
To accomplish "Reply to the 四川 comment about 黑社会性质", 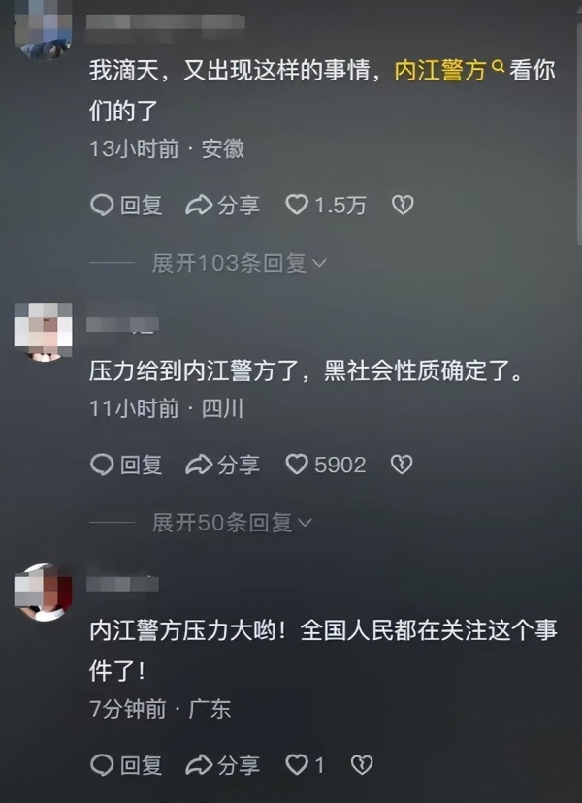I will coord(126,465).
